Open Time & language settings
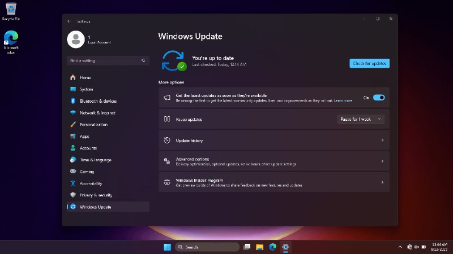The image size is (453, 254). click(x=108, y=160)
